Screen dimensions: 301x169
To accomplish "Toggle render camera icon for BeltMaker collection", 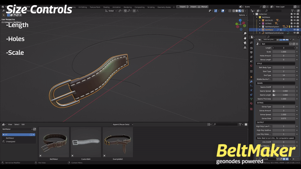I will coord(298,17).
